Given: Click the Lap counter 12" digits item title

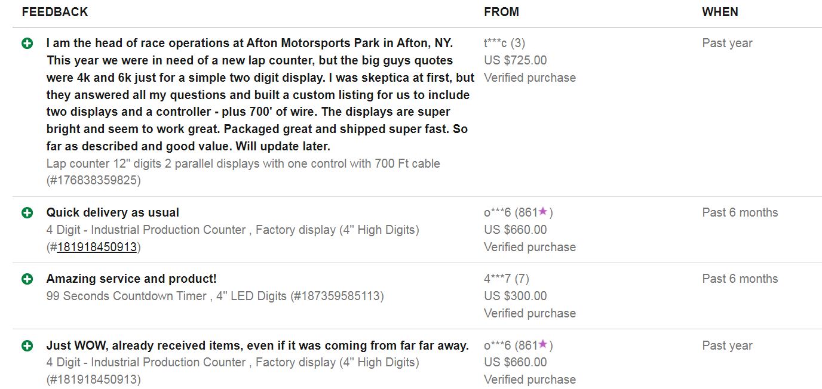Looking at the screenshot, I should [243, 163].
